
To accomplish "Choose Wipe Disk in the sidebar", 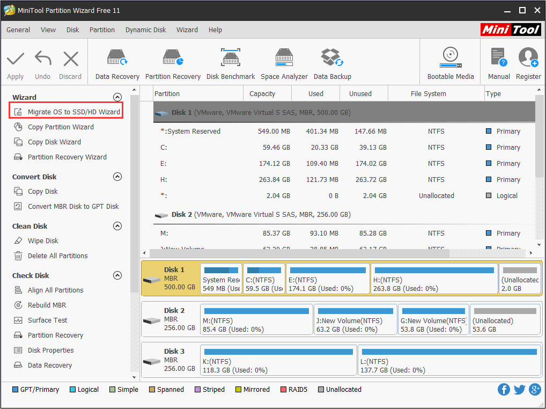I will (x=36, y=241).
